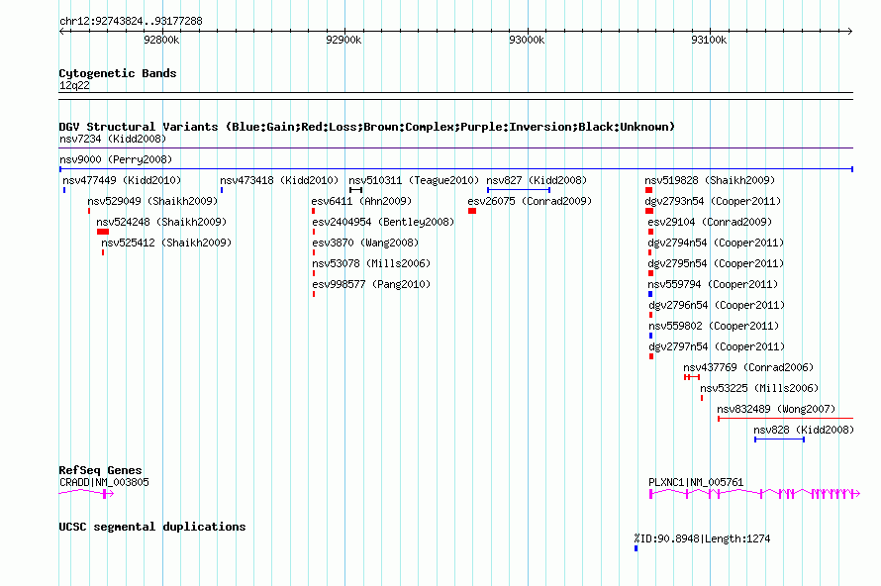881x586 pixels.
Task: Select nsv559794 (Cooper2011) label
Action: [713, 284]
